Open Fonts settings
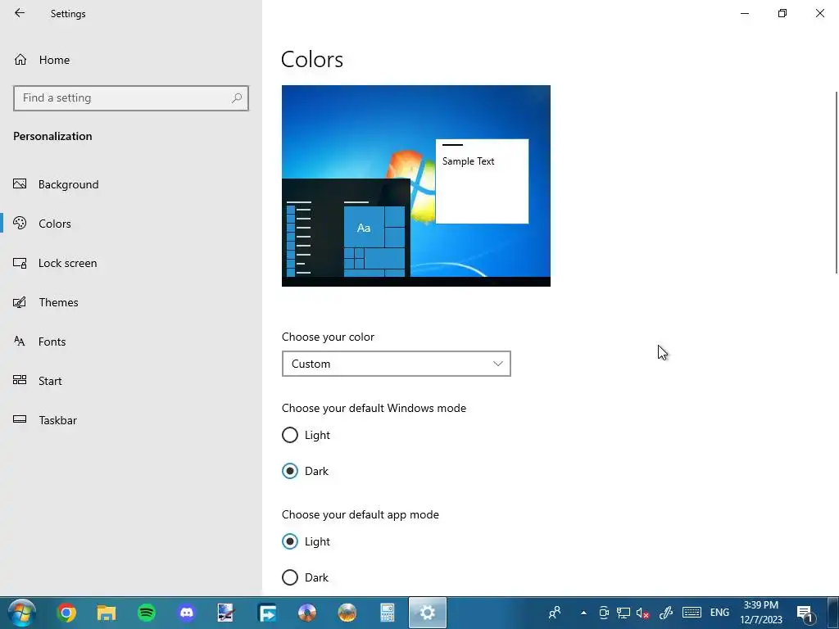 (39, 342)
